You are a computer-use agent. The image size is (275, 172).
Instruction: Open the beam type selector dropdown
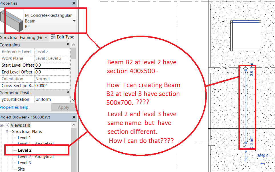[x=74, y=21]
